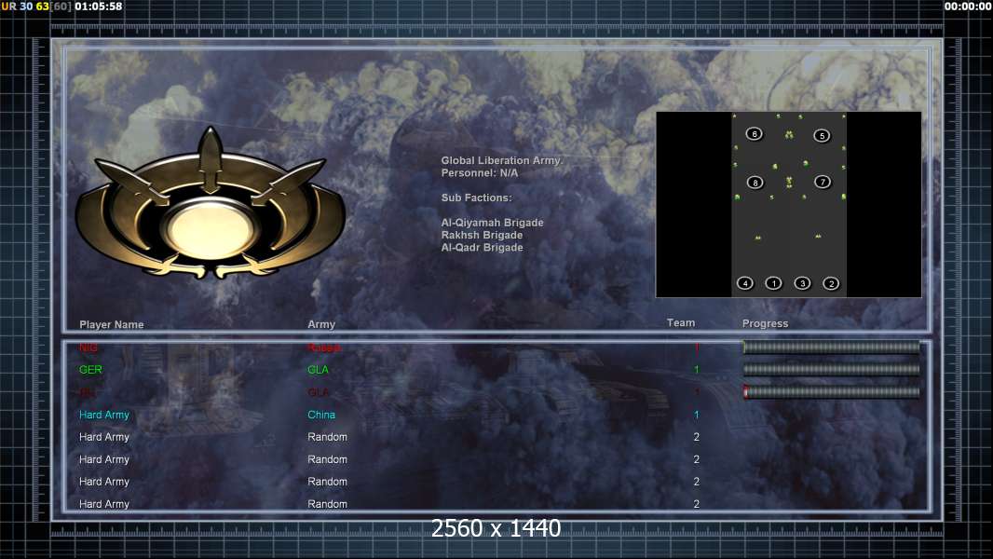
Task: Click the 01:05:58 clock in the top-left
Action: pyautogui.click(x=98, y=7)
